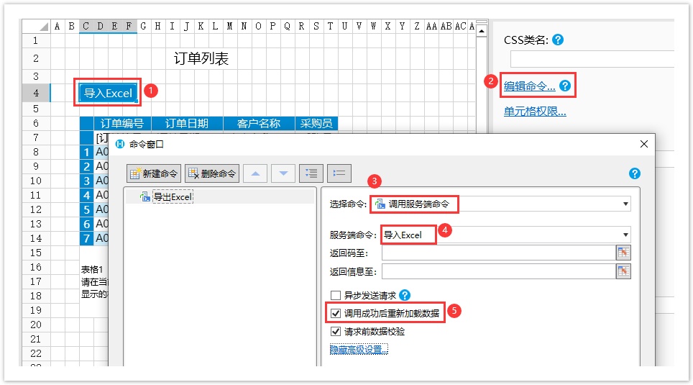Enable the 异步发送请求 checkbox
The image size is (693, 385).
[x=335, y=295]
